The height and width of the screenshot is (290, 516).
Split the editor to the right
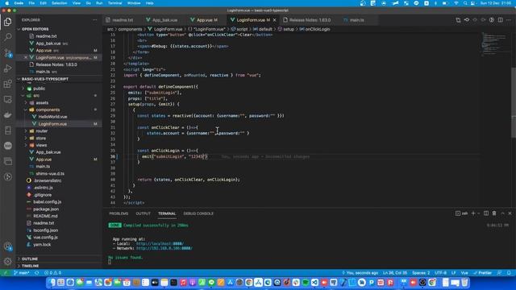click(500, 20)
